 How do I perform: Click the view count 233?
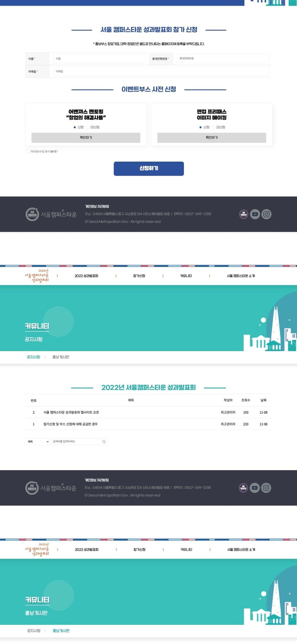pyautogui.click(x=246, y=424)
